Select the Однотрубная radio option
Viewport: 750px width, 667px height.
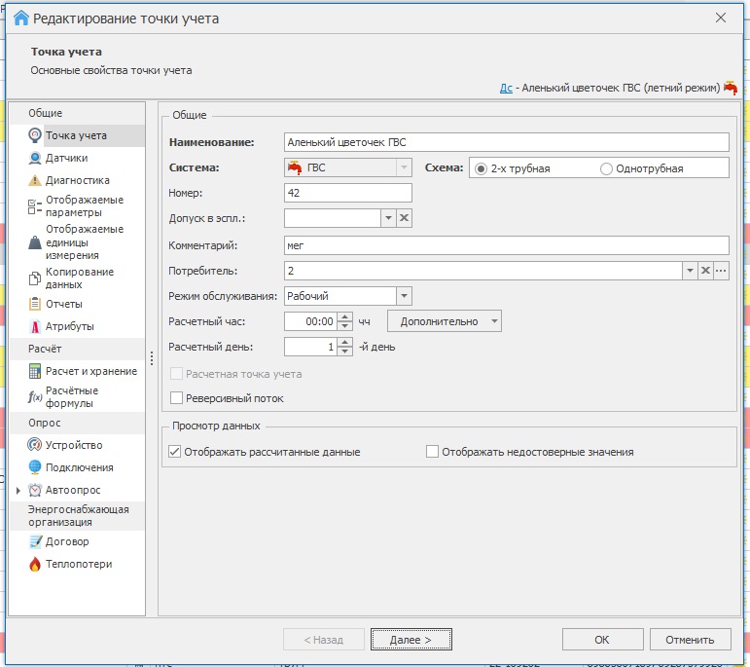click(606, 168)
